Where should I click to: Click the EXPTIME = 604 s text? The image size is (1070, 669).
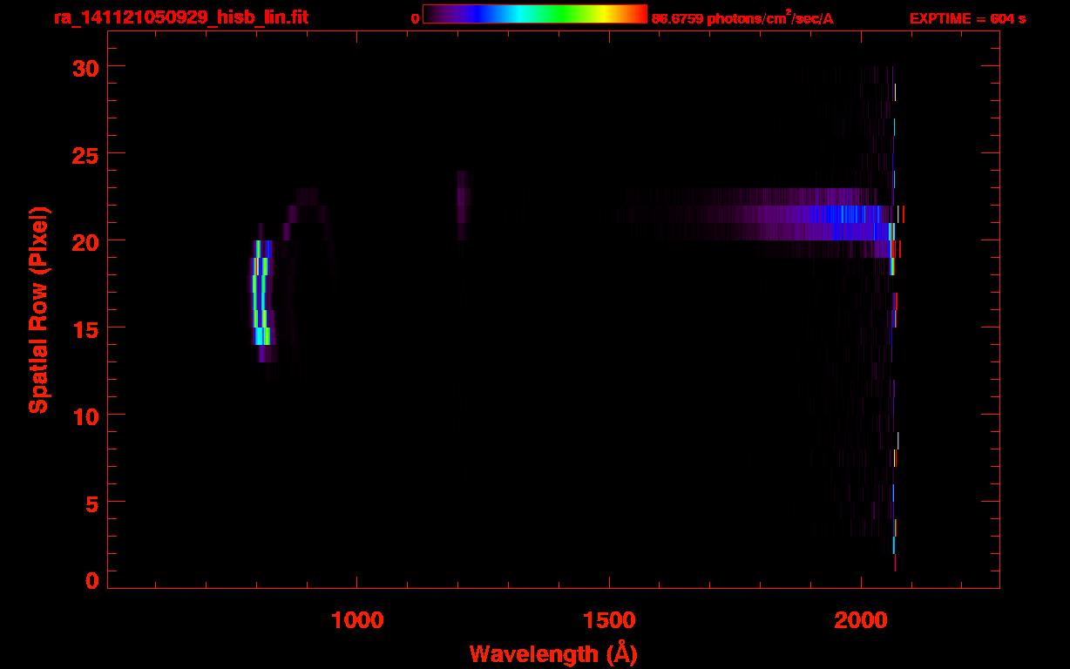point(967,18)
